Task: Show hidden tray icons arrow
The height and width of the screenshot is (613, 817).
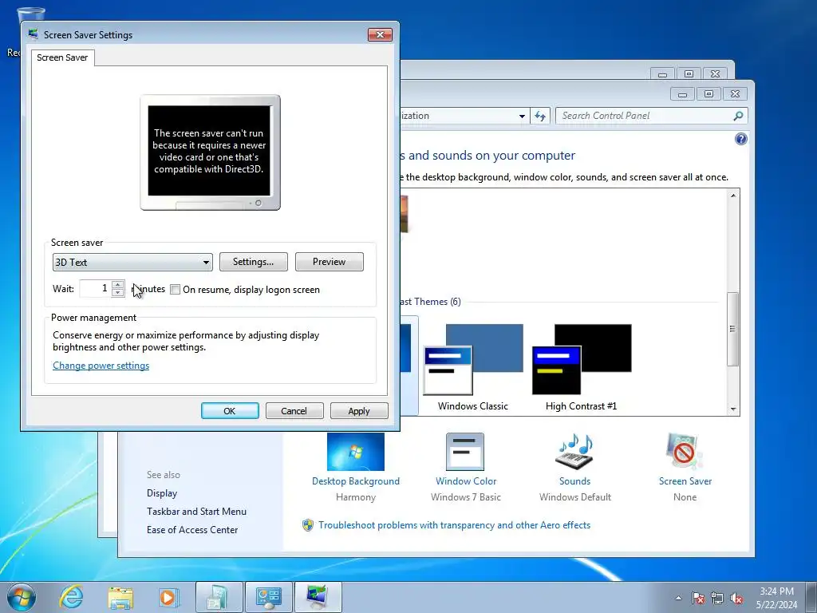Action: (678, 598)
